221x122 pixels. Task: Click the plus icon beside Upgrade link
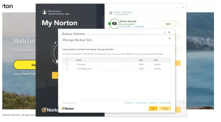coord(111,13)
